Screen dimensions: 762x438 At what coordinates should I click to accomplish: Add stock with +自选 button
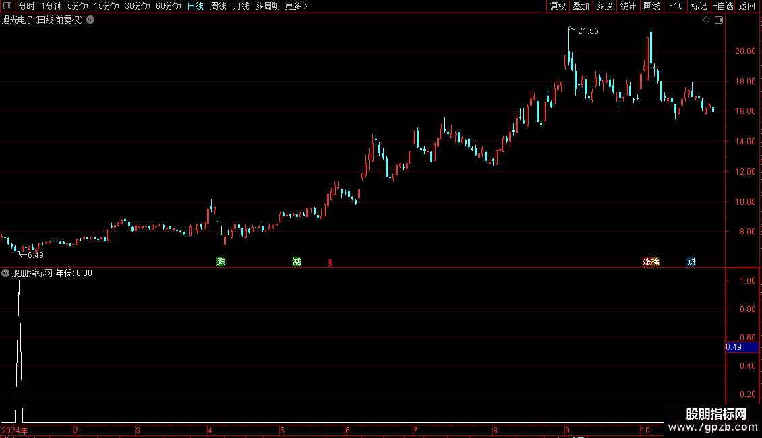(723, 6)
